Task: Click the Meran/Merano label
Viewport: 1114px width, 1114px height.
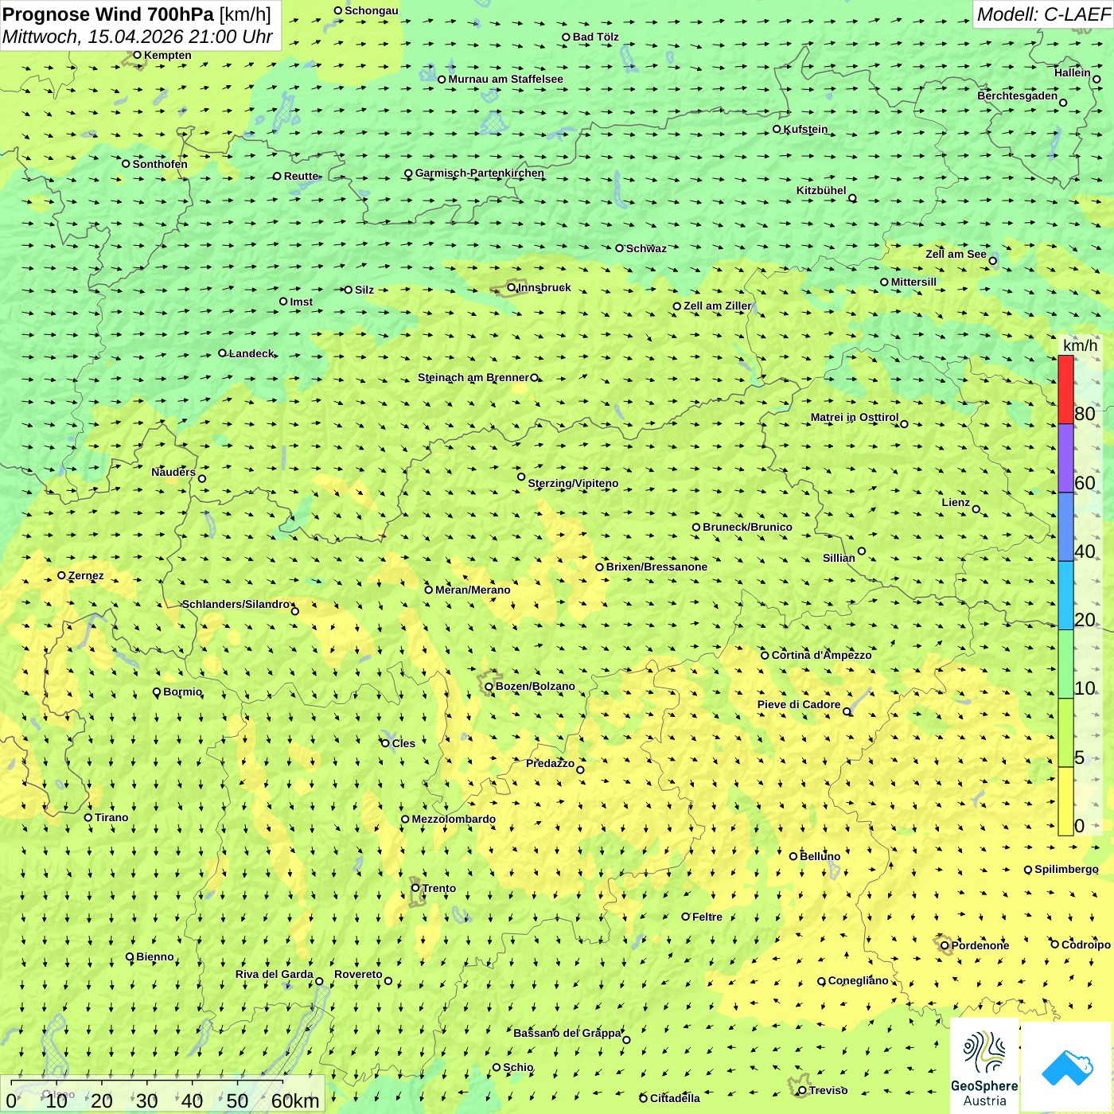Action: (473, 590)
